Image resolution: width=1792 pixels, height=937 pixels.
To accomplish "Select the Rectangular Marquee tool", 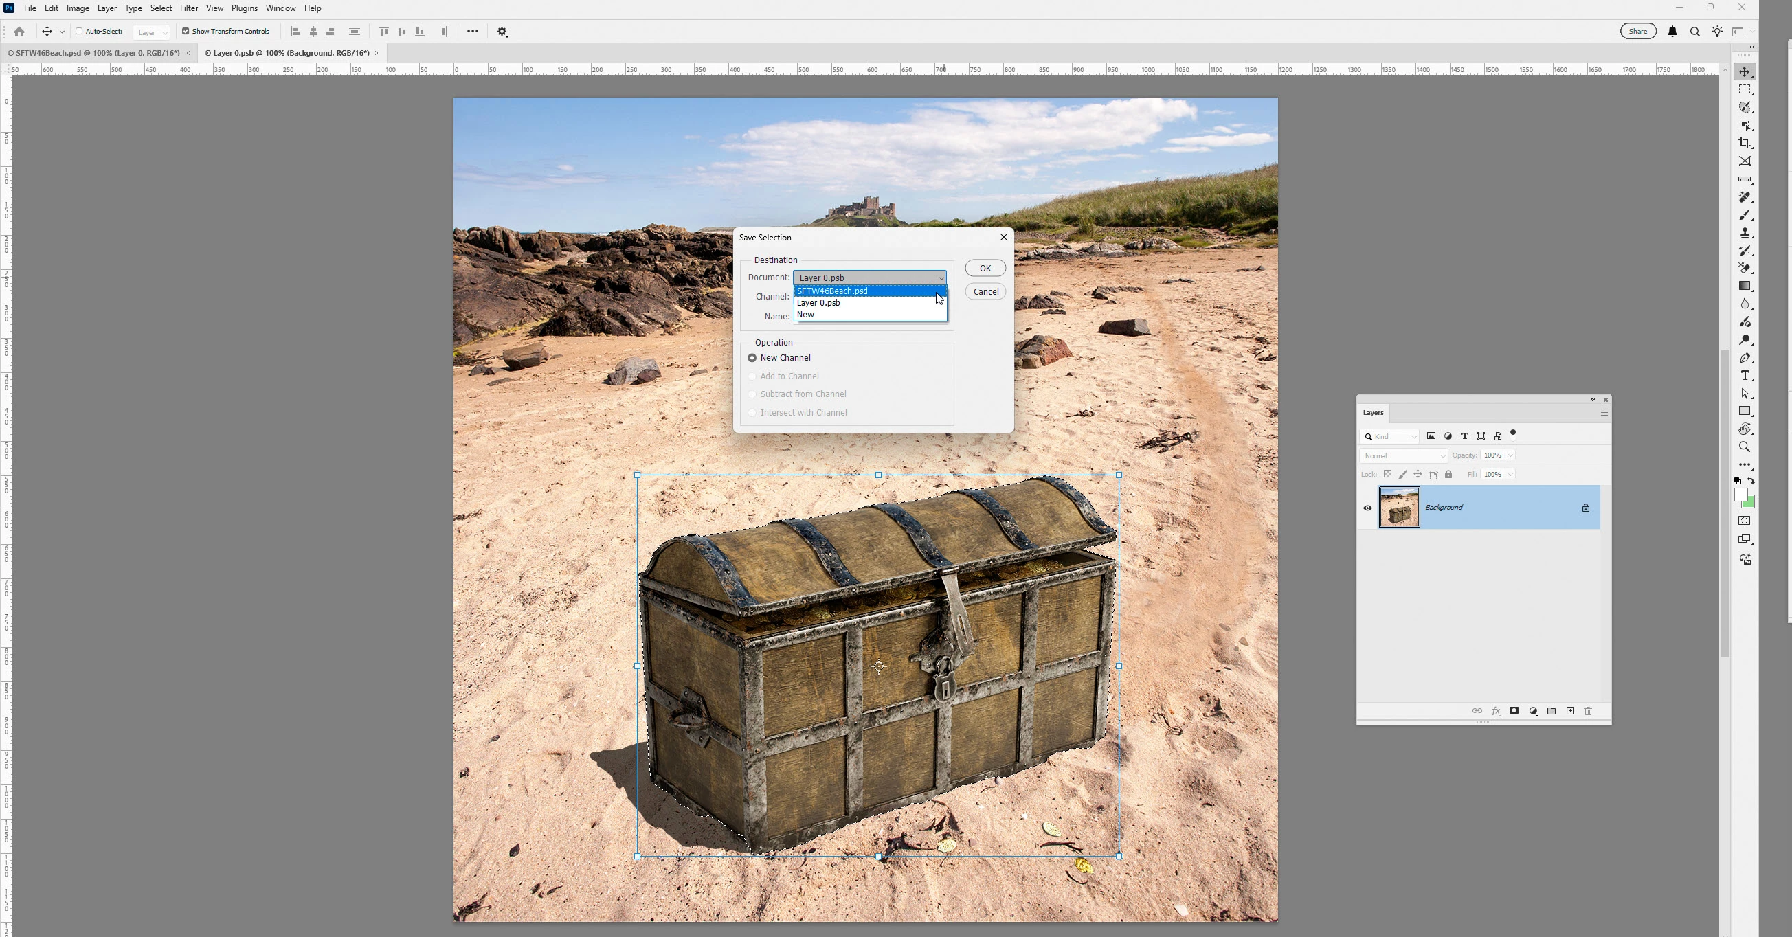I will [1744, 90].
